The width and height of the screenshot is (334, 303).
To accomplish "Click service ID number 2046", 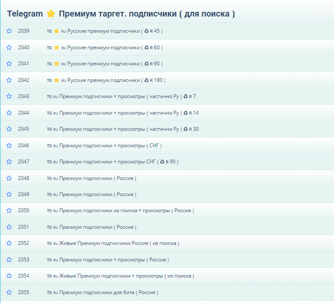I will click(23, 146).
